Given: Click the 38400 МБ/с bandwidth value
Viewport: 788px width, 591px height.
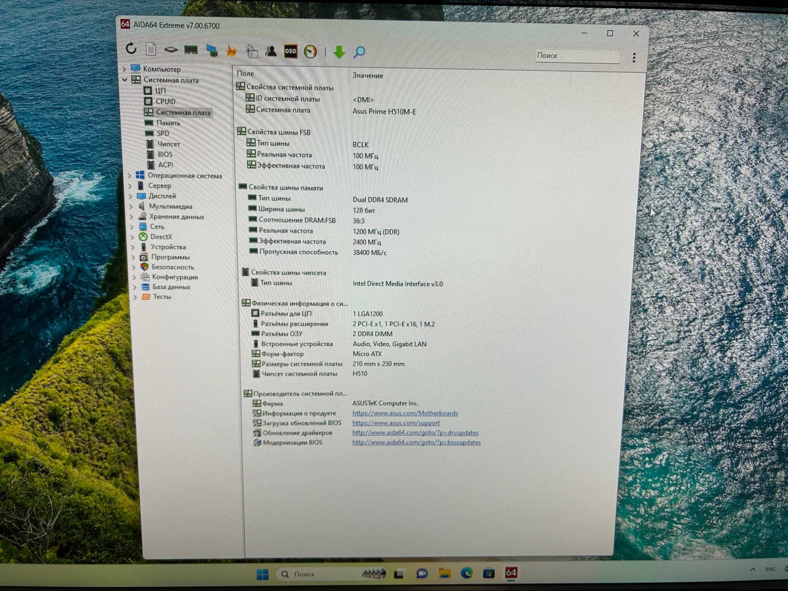Looking at the screenshot, I should 370,253.
